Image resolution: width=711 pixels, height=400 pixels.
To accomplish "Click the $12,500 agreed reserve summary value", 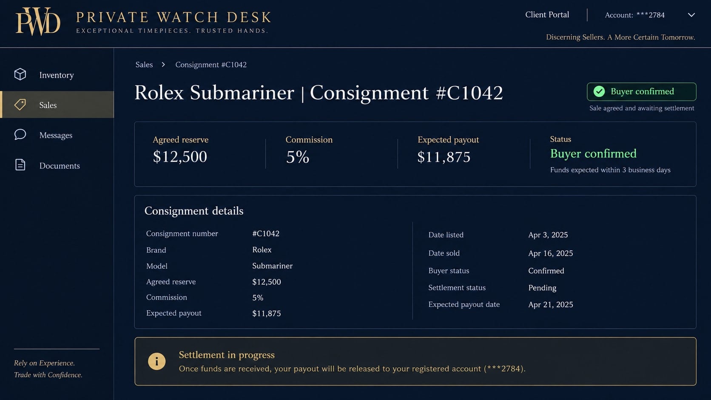I will pos(180,157).
